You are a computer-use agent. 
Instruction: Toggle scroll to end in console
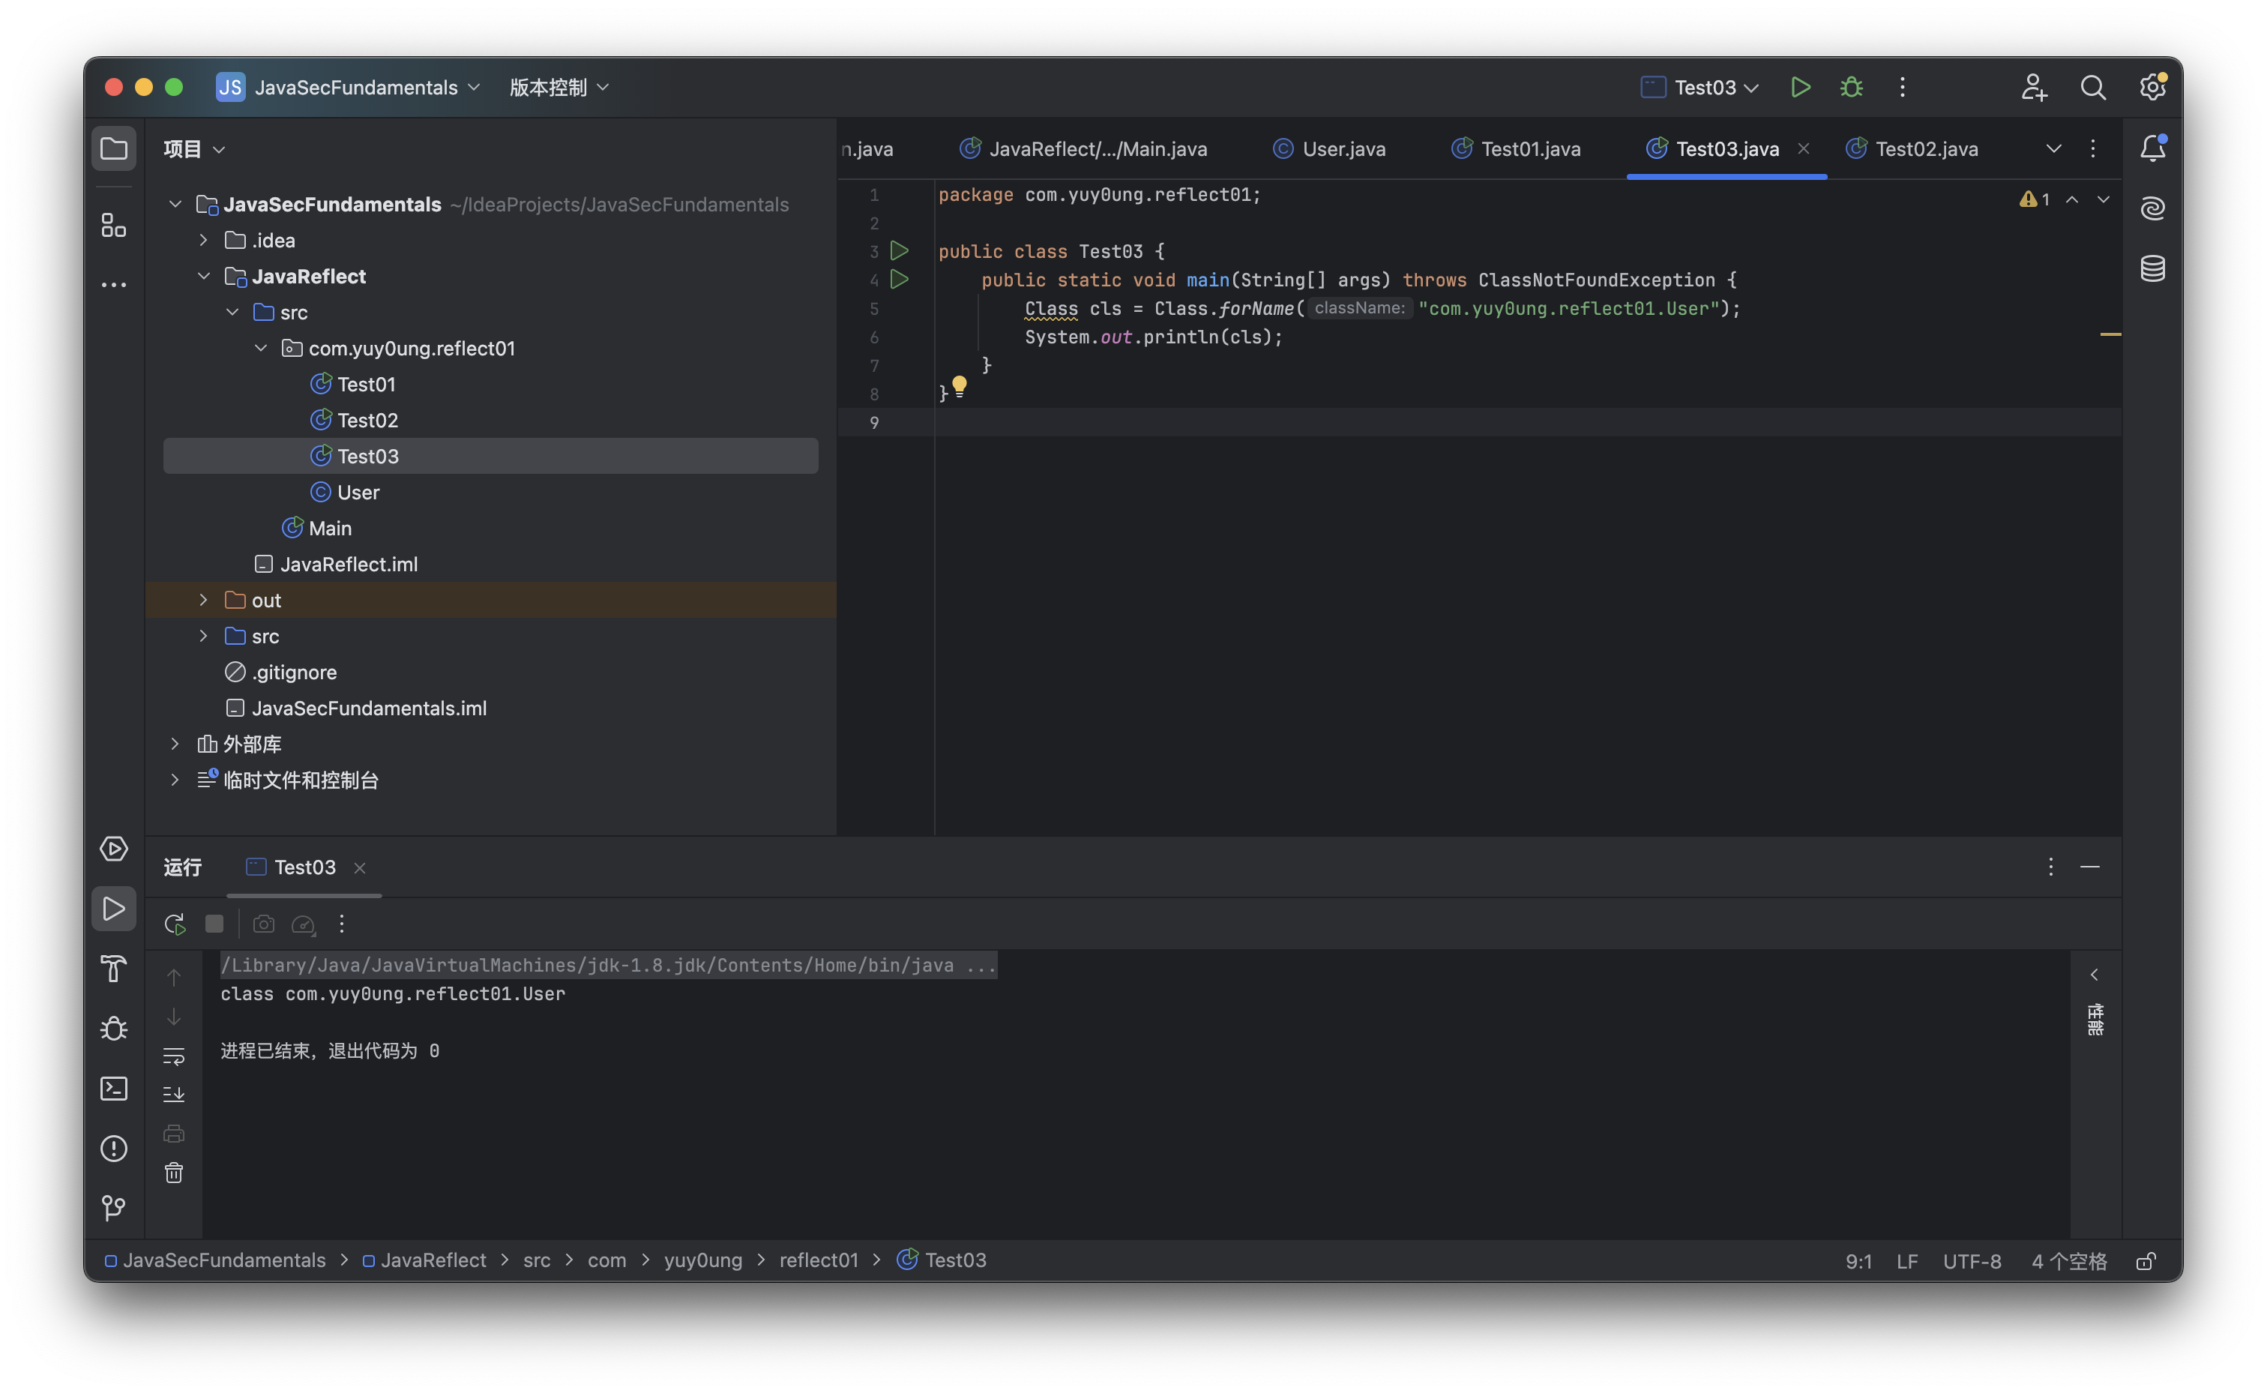174,1095
